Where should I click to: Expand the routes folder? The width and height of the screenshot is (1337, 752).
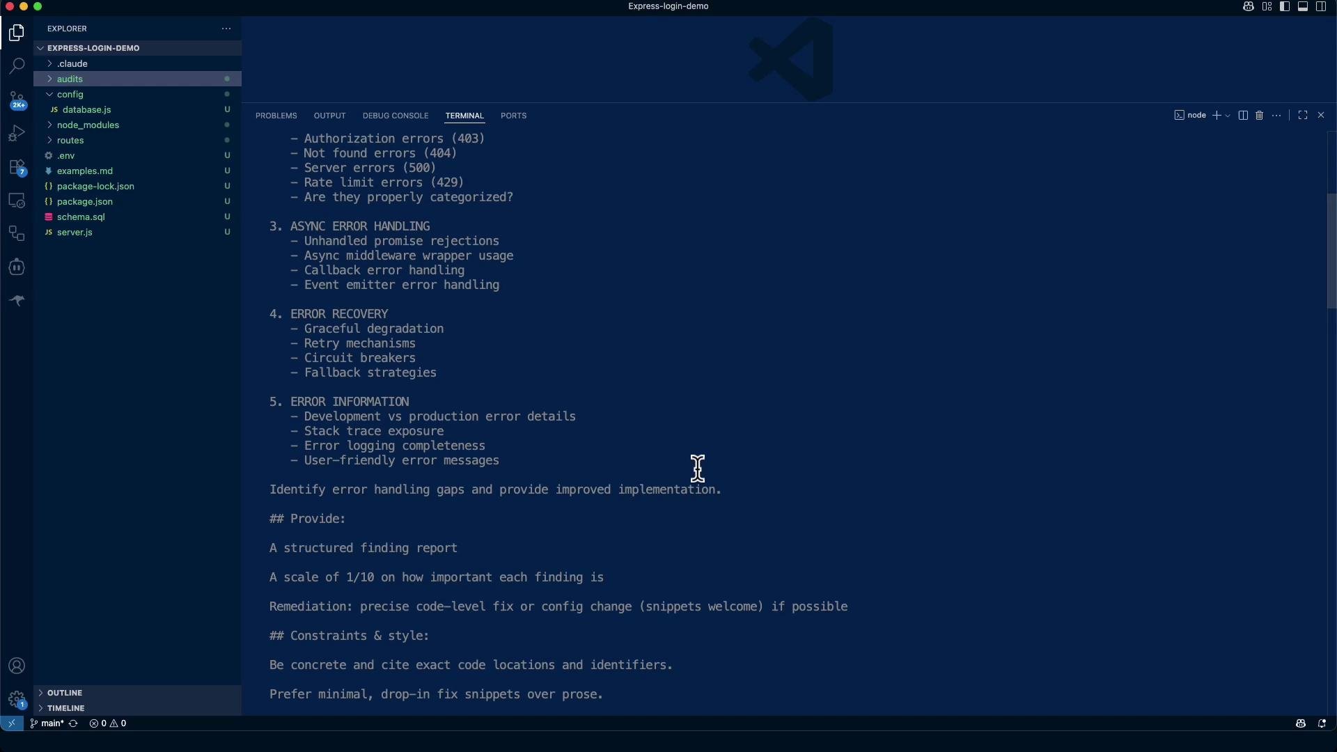(x=137, y=140)
